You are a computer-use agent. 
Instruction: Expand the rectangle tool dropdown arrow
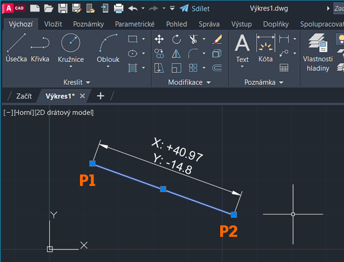pos(144,39)
